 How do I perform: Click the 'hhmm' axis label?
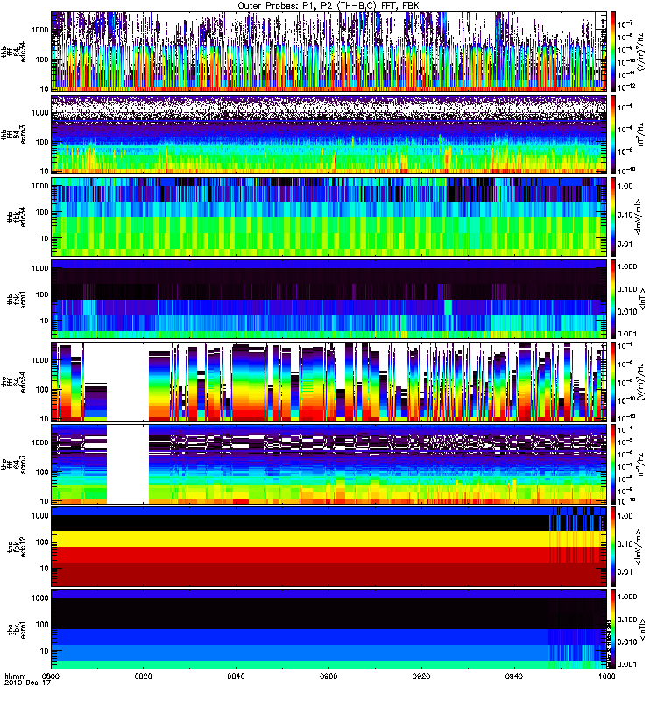tap(15, 676)
